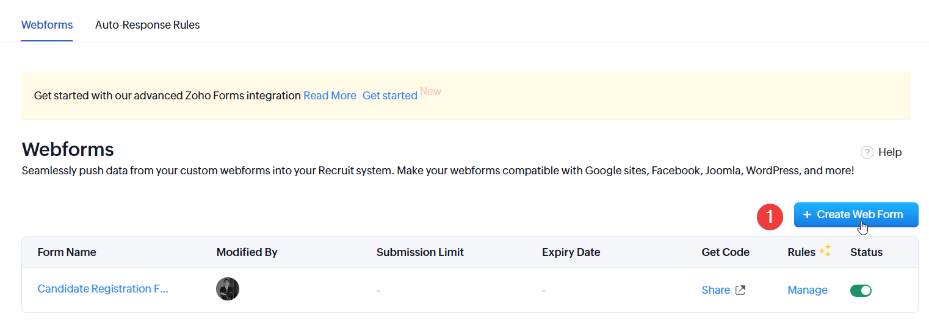Click the Share link under Get Code
Image resolution: width=929 pixels, height=323 pixels.
pos(715,290)
